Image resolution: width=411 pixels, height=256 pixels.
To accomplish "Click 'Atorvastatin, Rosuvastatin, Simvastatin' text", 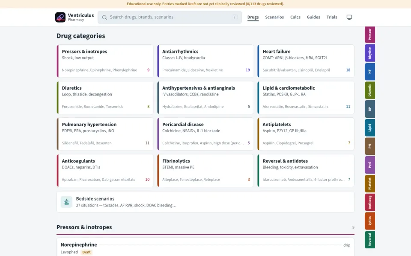I will point(295,107).
